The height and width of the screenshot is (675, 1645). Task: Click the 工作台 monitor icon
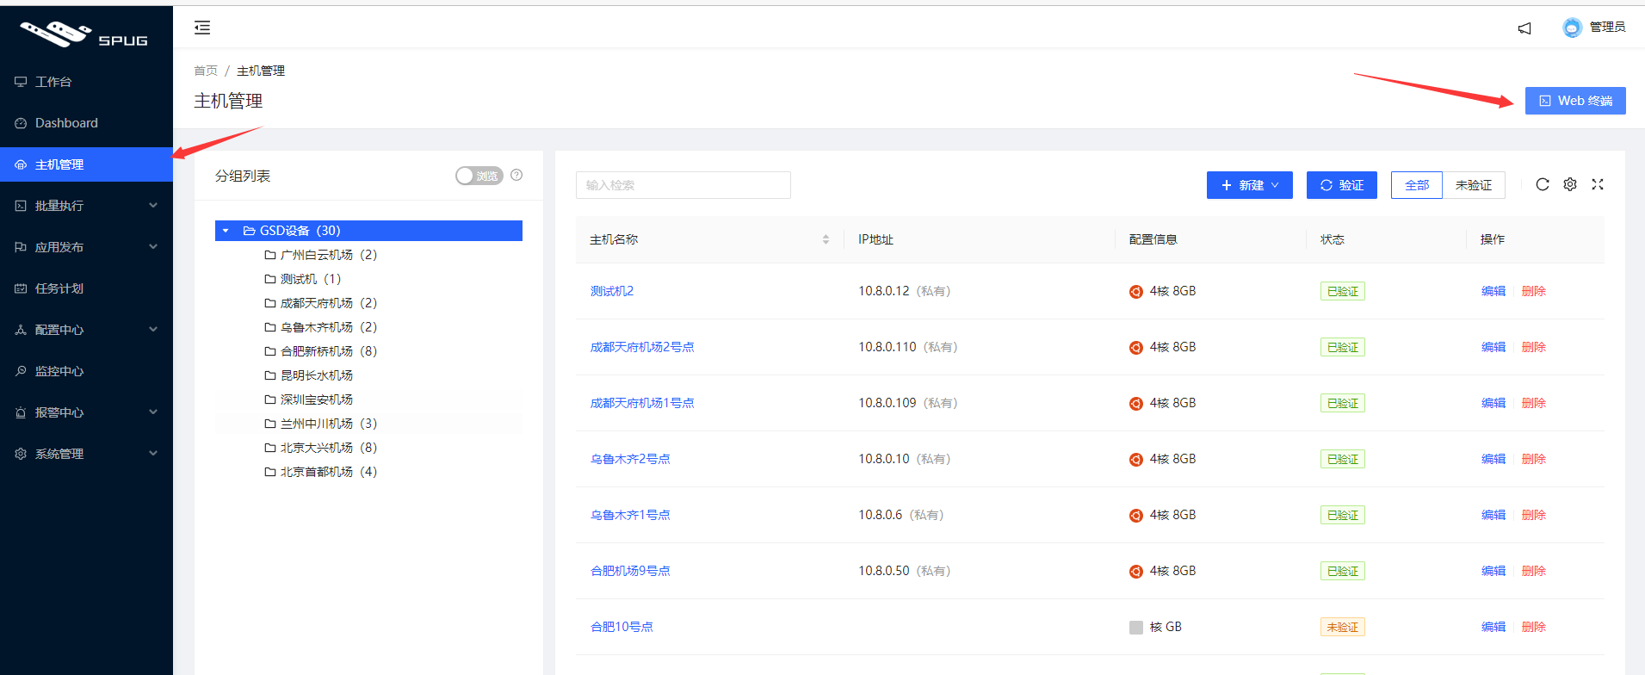tap(21, 82)
